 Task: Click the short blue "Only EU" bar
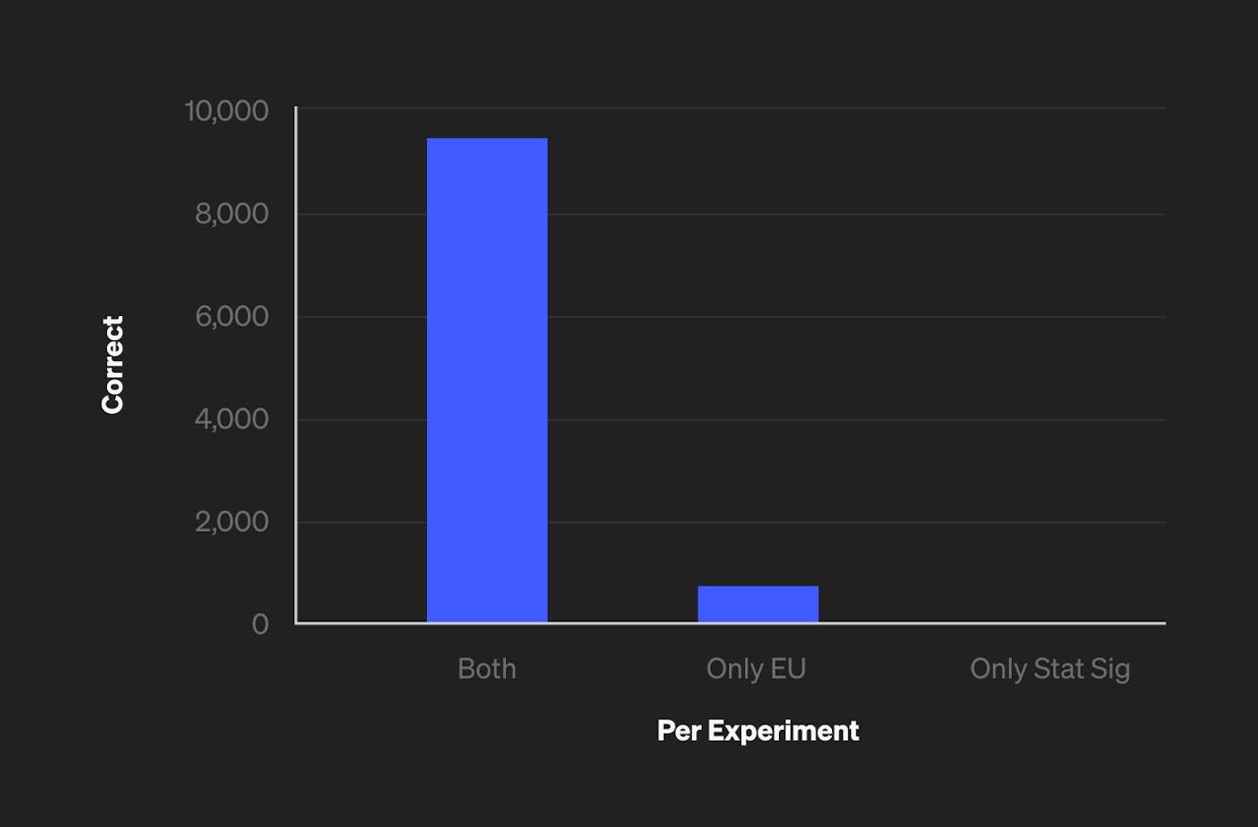(x=757, y=603)
